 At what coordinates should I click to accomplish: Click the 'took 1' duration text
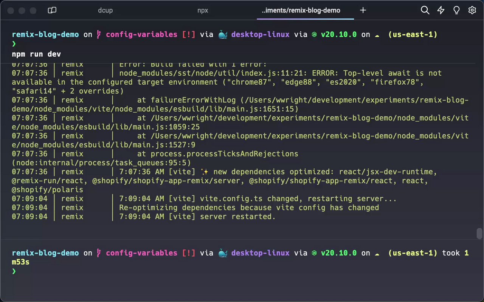point(455,253)
